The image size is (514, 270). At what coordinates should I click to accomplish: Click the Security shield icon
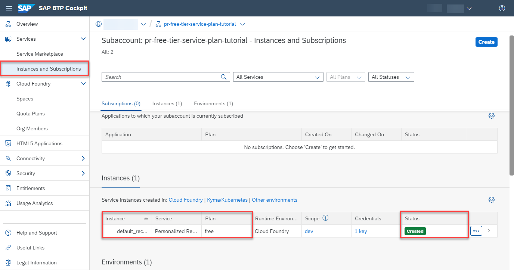(8, 173)
